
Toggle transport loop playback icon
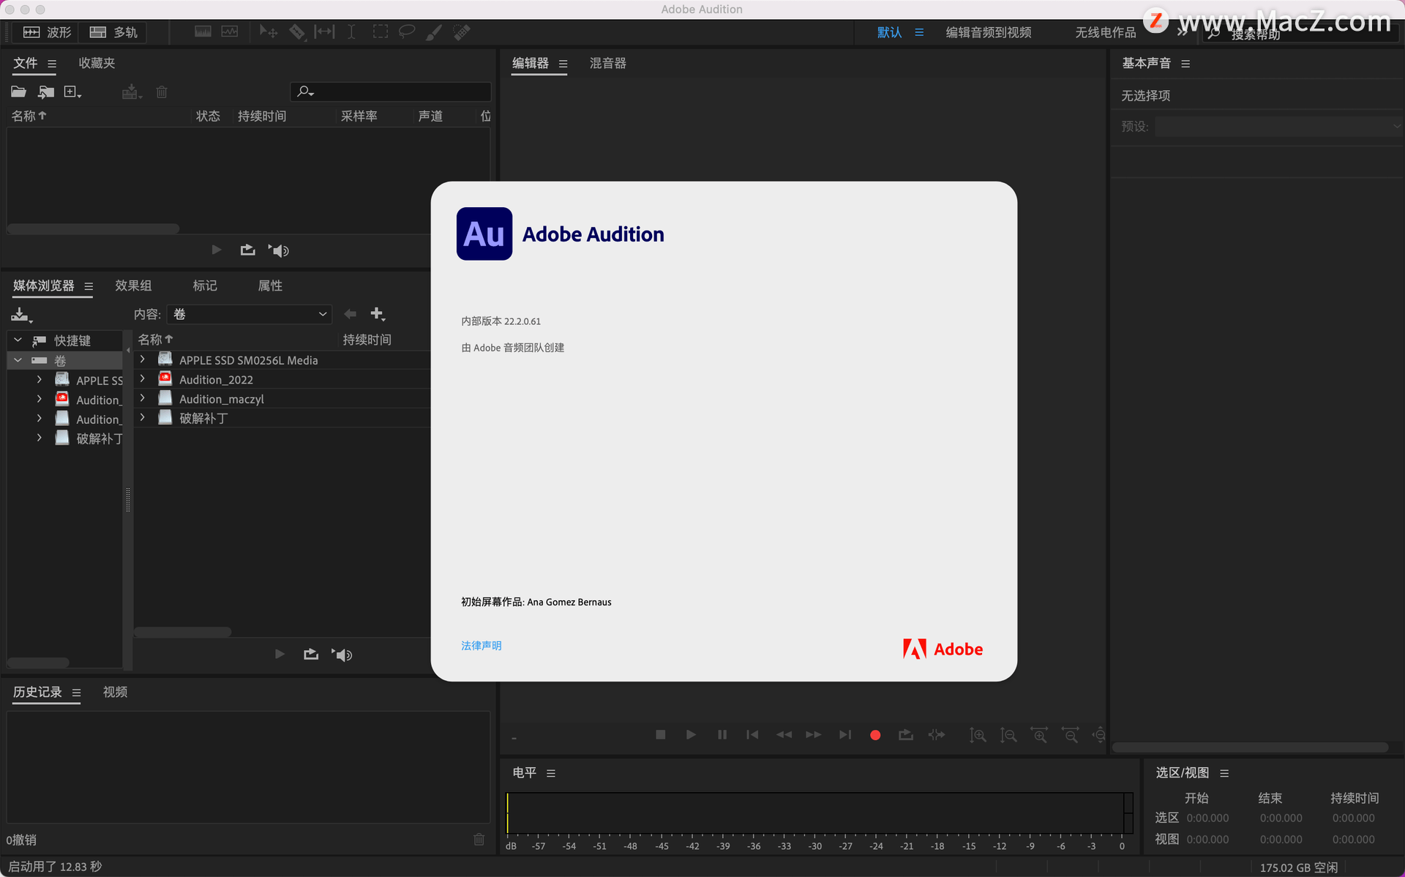[906, 734]
